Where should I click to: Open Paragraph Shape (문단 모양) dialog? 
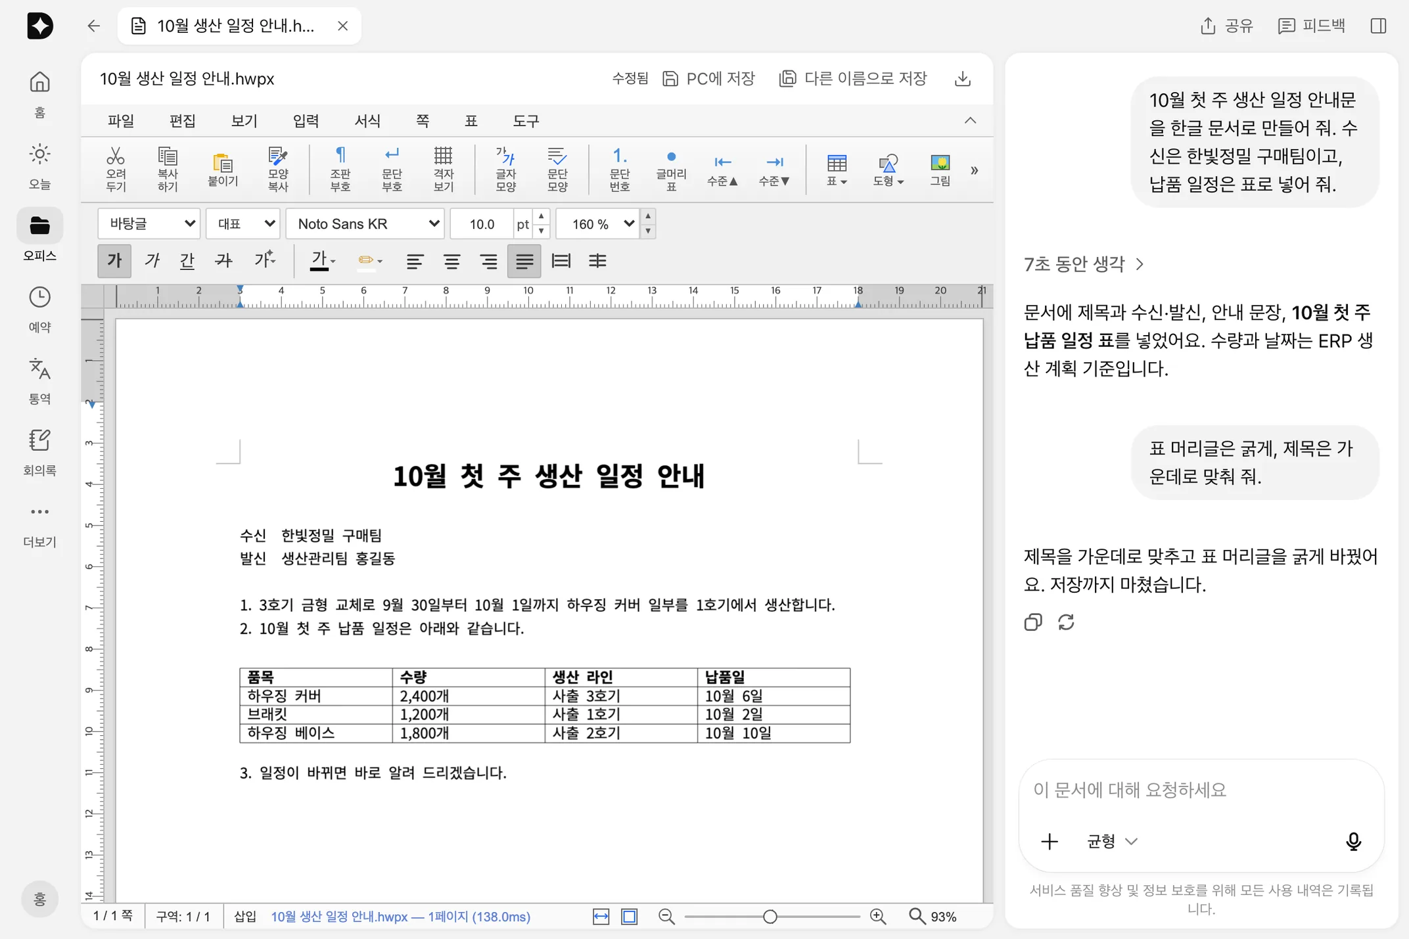tap(557, 169)
